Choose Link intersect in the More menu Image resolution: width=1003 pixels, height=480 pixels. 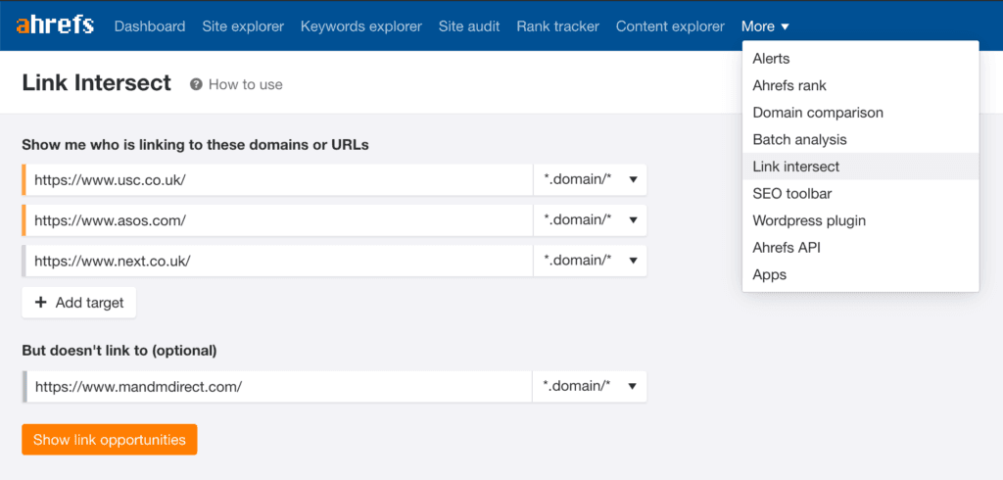tap(860, 167)
